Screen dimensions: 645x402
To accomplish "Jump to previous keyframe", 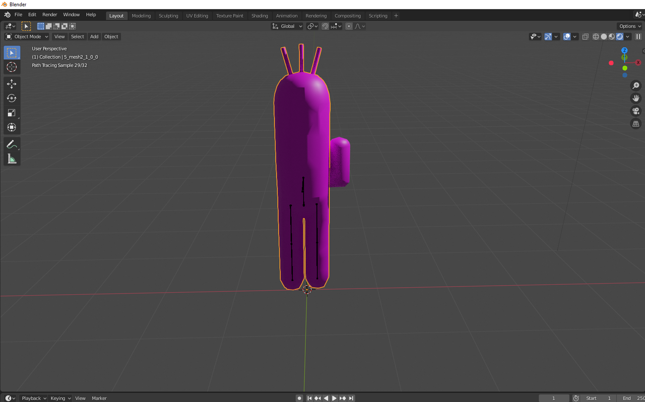I will coord(317,398).
